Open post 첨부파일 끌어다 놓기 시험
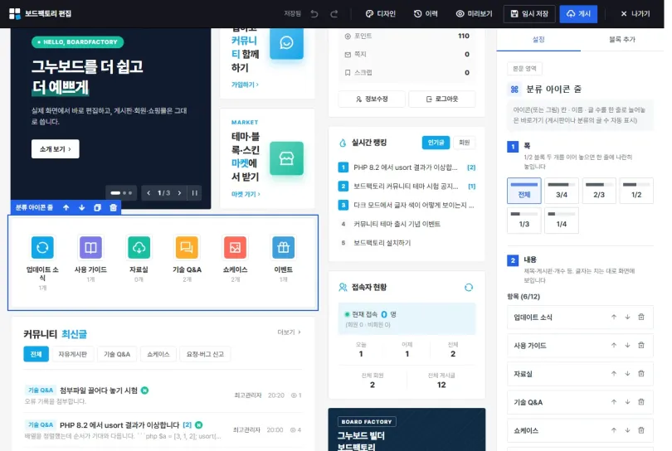Viewport: 672px width, 451px height. [x=99, y=390]
